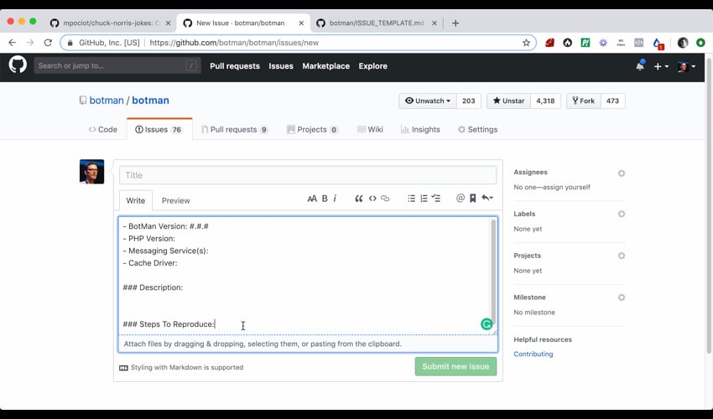Open the plus create-new dropdown
Screen dimensions: 713x419
[661, 66]
